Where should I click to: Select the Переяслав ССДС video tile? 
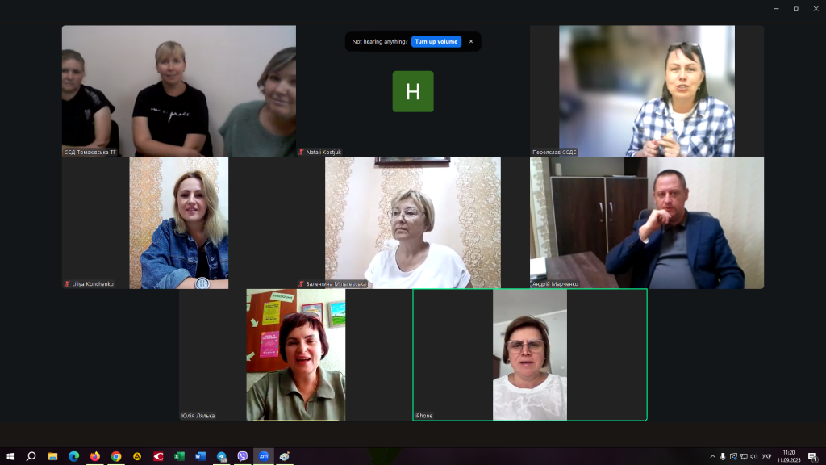tap(647, 90)
